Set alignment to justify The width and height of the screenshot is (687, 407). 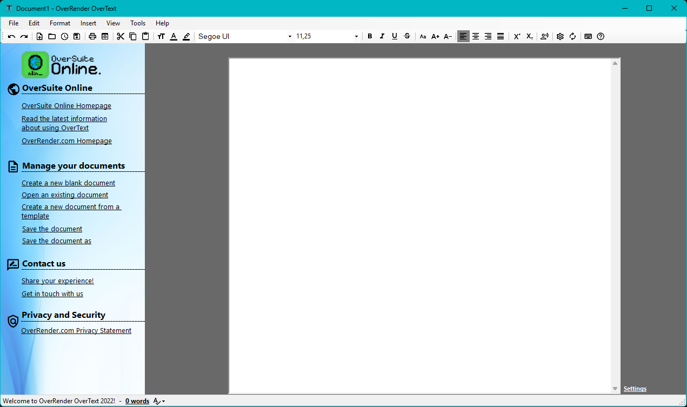point(501,36)
